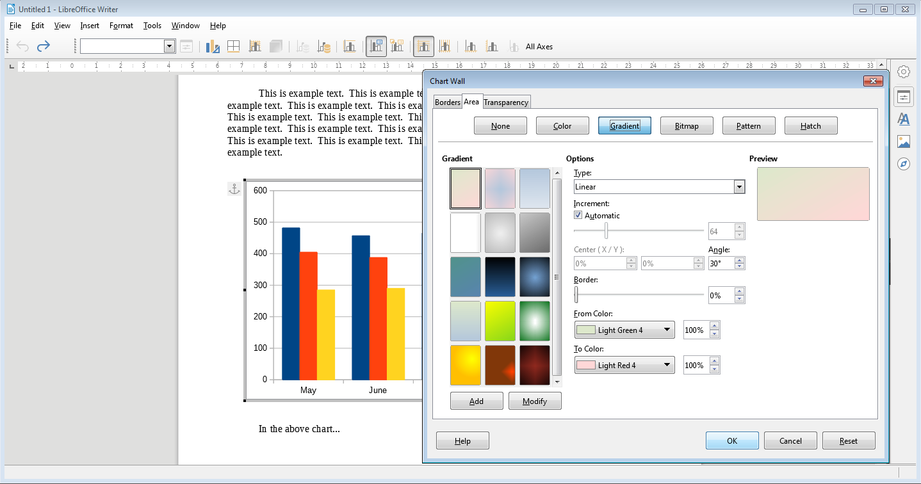Click the OK button in Chart Wall dialog

click(732, 440)
